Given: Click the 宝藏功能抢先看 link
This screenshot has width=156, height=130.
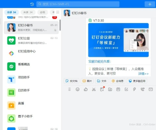Looking at the screenshot, I should [100, 61].
